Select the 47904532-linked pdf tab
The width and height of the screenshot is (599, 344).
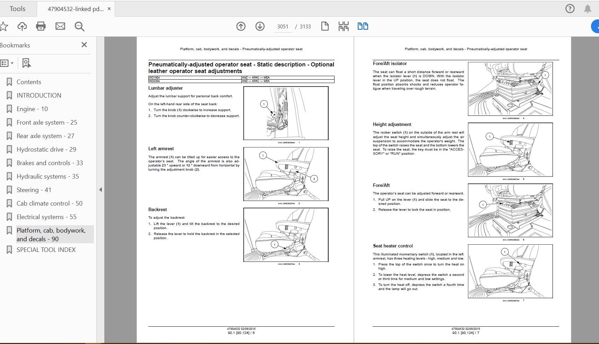pos(75,9)
